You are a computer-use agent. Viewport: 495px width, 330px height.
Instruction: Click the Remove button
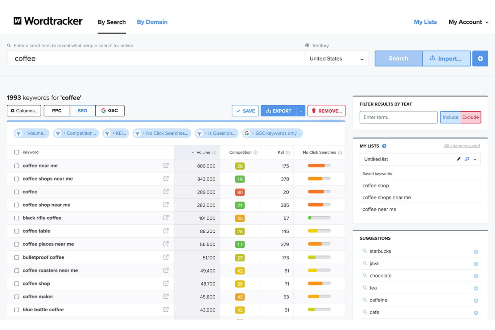coord(326,111)
